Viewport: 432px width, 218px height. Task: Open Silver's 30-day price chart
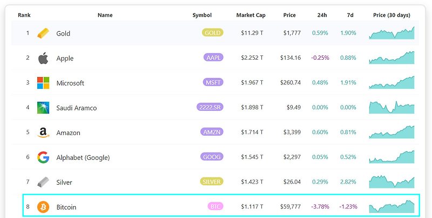pyautogui.click(x=391, y=181)
